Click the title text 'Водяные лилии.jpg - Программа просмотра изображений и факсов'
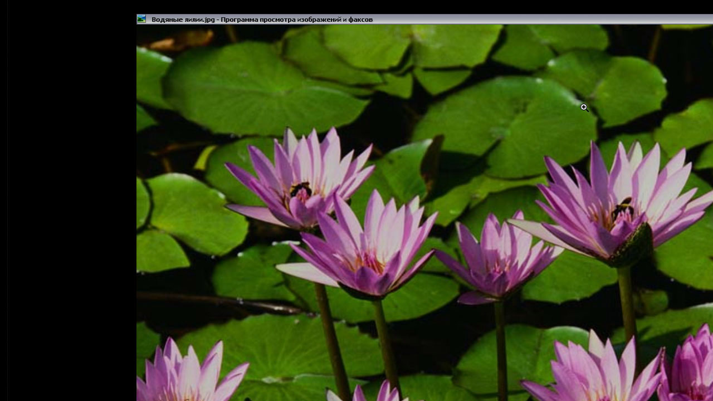 tap(262, 19)
